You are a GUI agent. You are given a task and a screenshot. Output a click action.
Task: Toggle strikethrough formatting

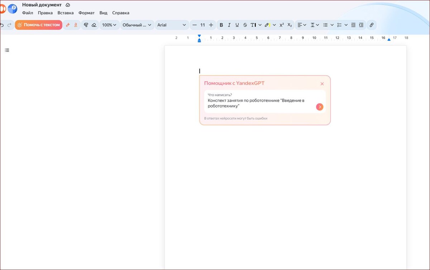(x=245, y=25)
